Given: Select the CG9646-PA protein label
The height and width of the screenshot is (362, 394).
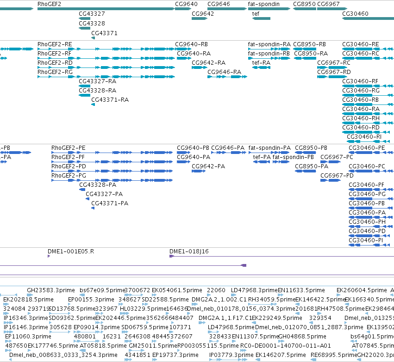Looking at the screenshot, I should click(x=228, y=148).
